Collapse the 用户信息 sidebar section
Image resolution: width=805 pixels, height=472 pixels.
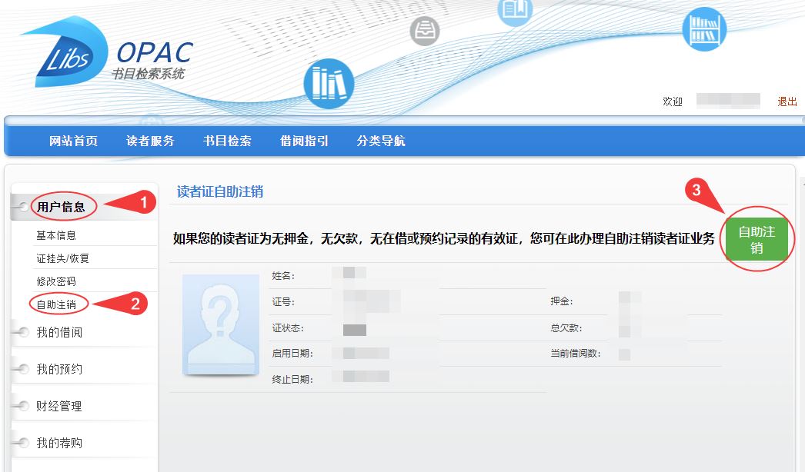pos(62,206)
